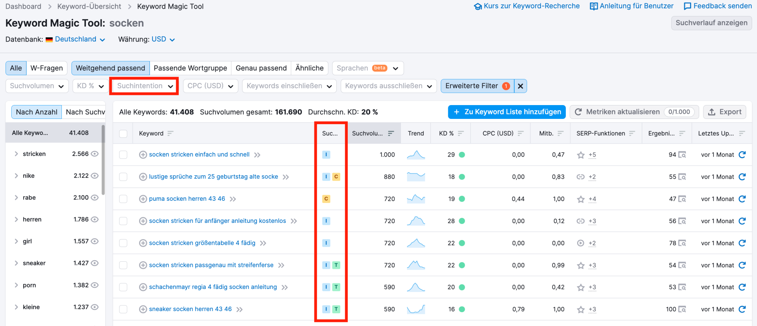Change database from Deutschland dropdown
The image size is (757, 326).
pyautogui.click(x=80, y=39)
